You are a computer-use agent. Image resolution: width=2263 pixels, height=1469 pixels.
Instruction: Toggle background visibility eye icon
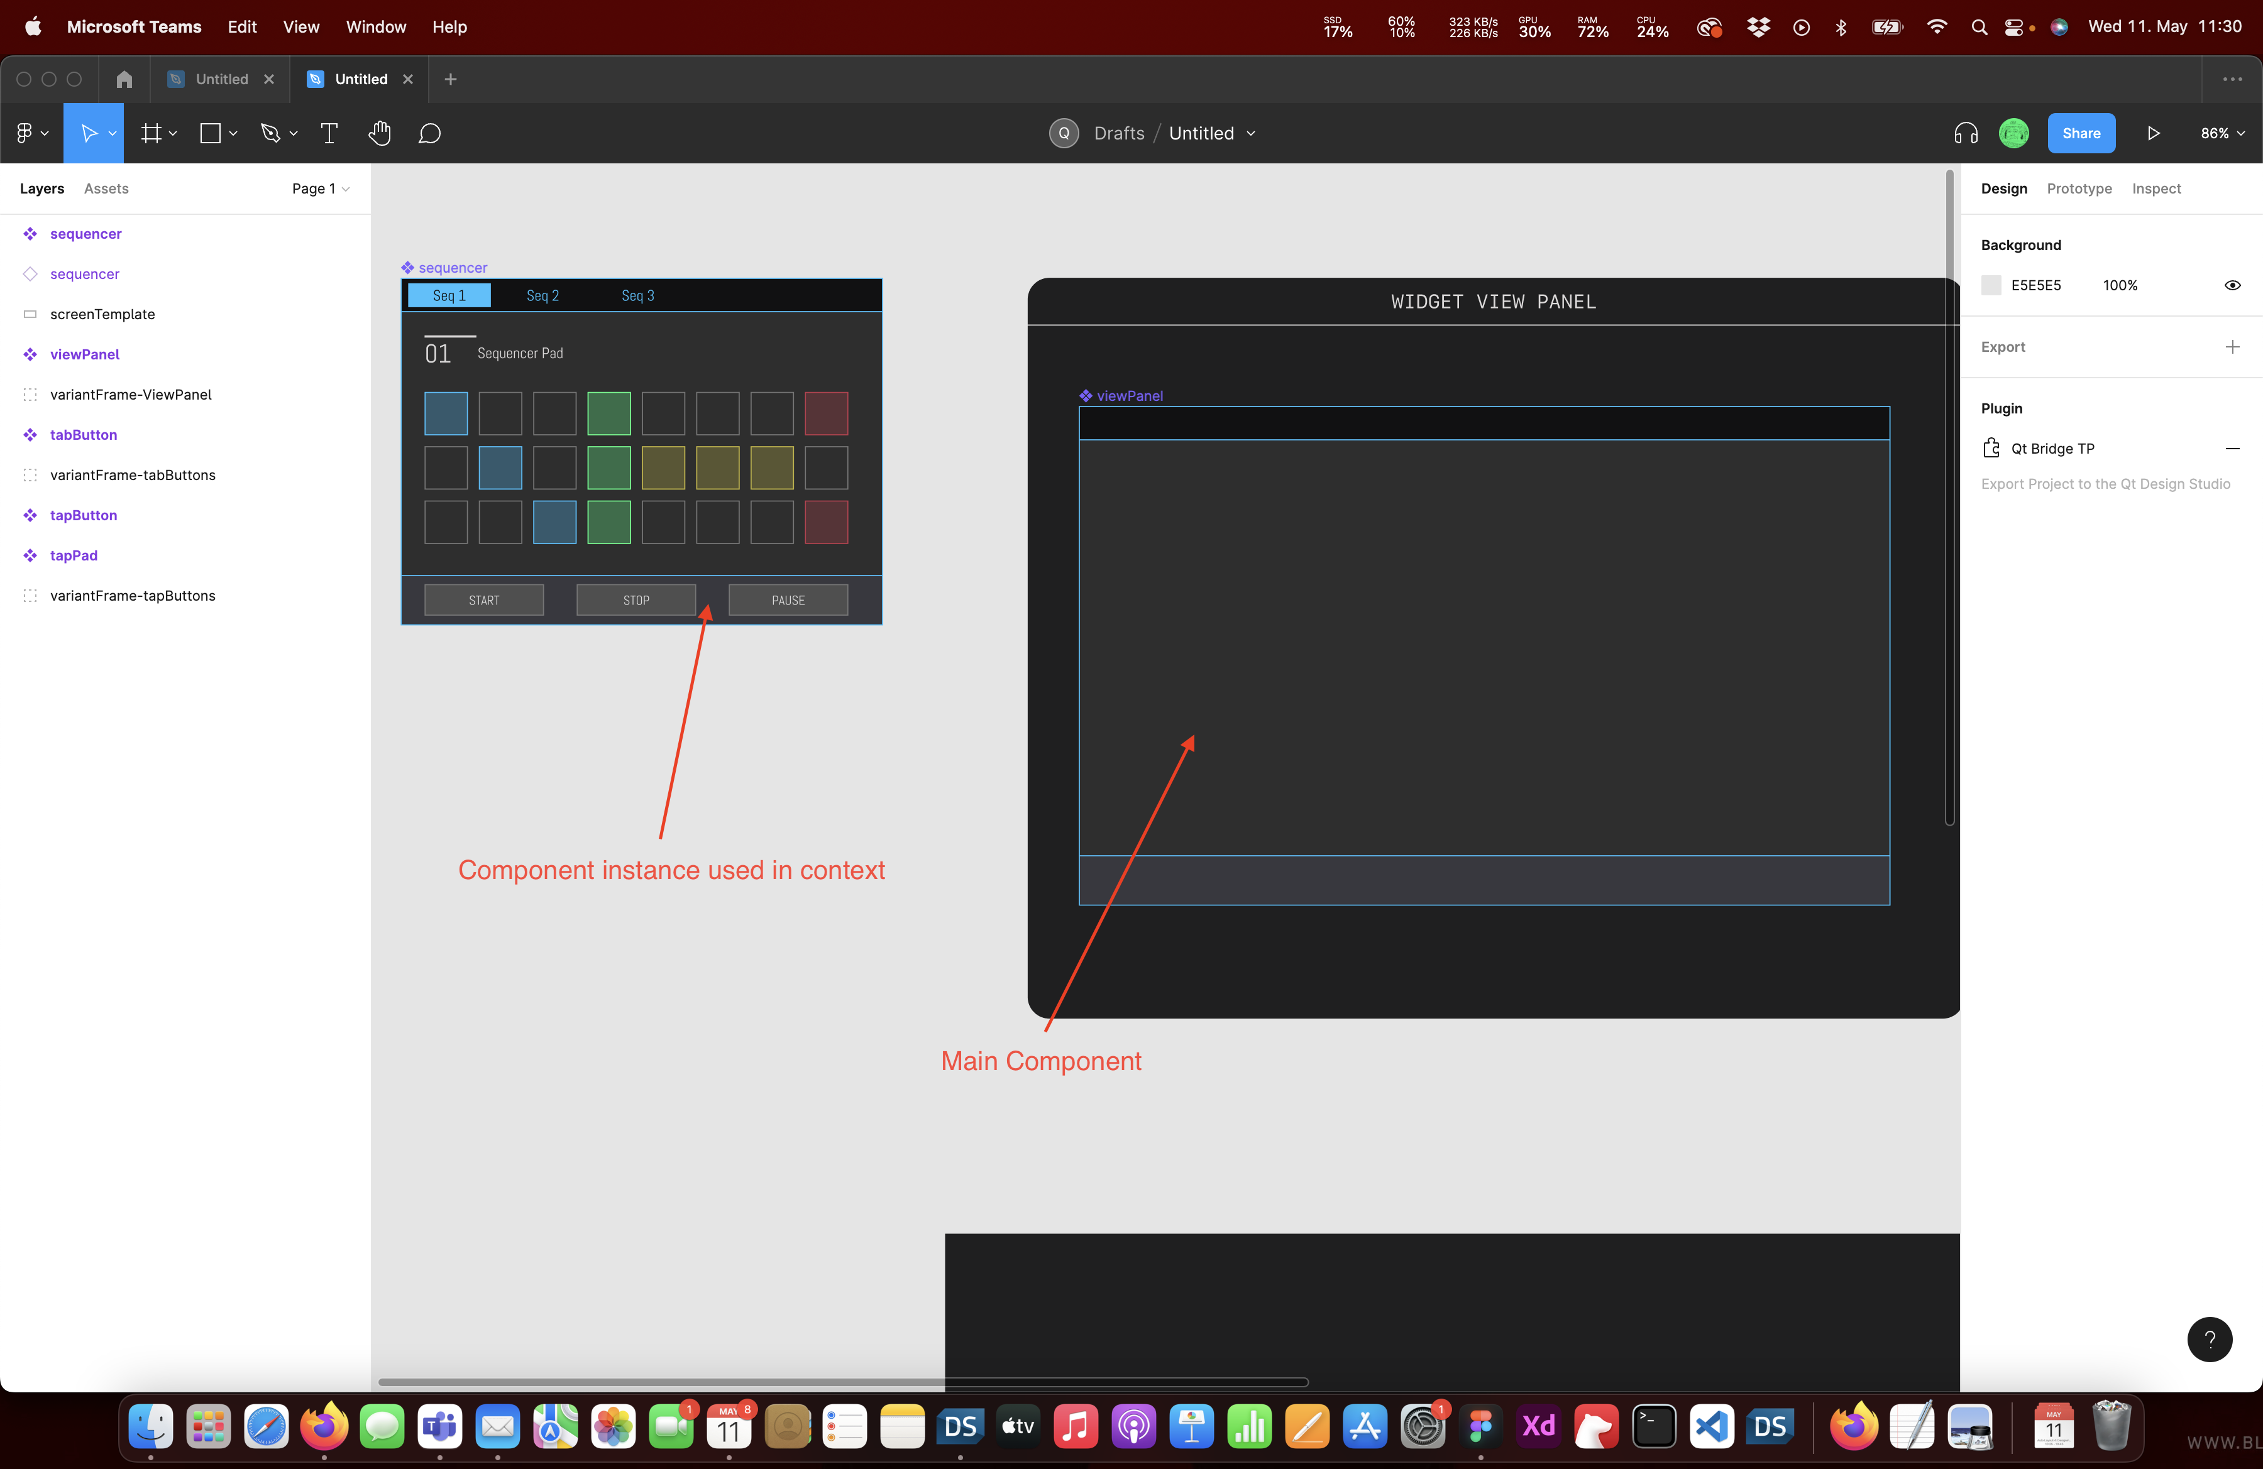[x=2232, y=285]
